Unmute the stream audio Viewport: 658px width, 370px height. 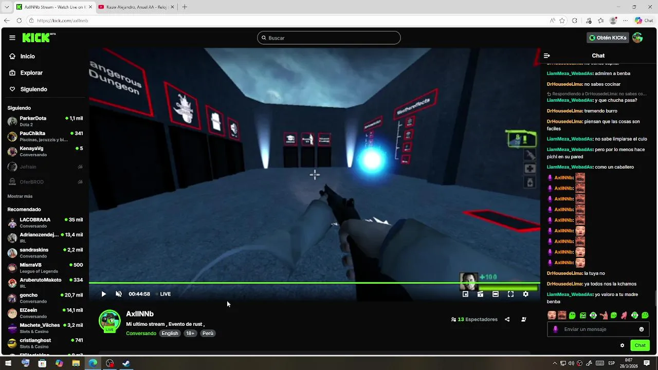pos(119,294)
